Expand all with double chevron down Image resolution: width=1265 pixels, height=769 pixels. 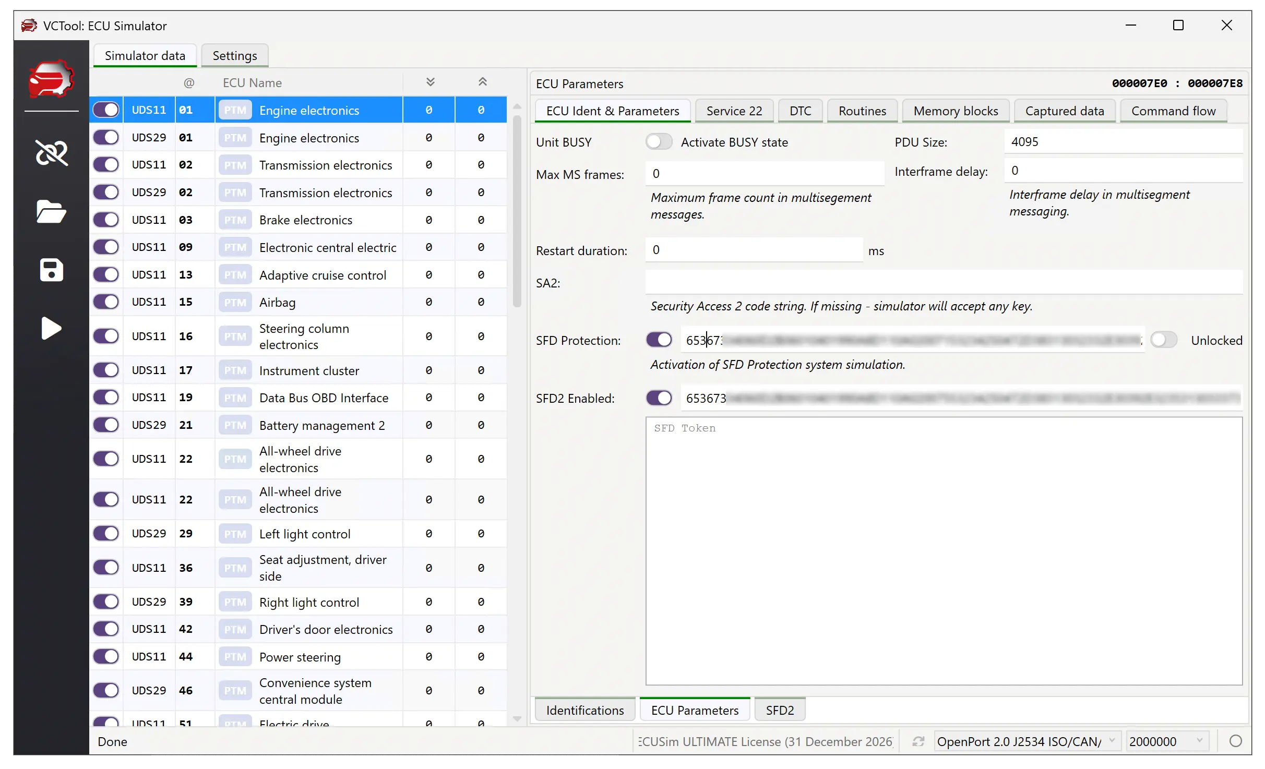point(430,82)
